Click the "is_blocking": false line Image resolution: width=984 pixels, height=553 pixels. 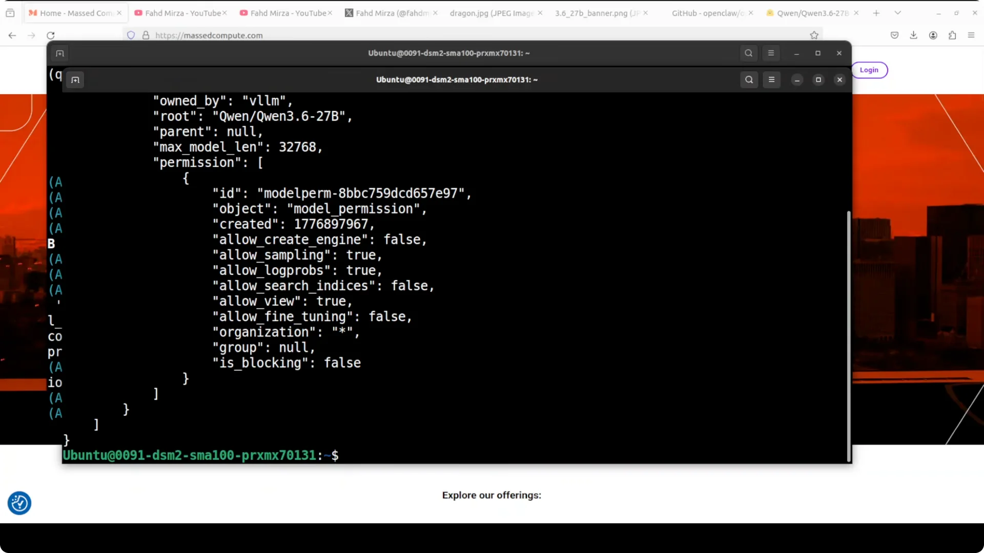(286, 363)
